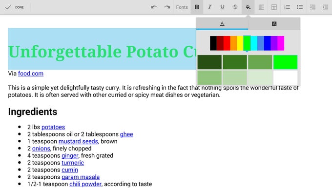The width and height of the screenshot is (332, 188).
Task: Click the paragraph starting 'This is a simple'
Action: click(153, 91)
